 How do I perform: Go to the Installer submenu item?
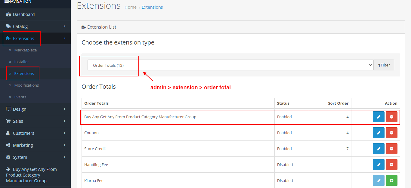(22, 62)
